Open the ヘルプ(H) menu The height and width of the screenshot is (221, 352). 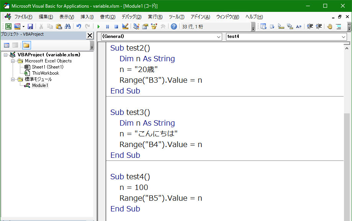(254, 17)
